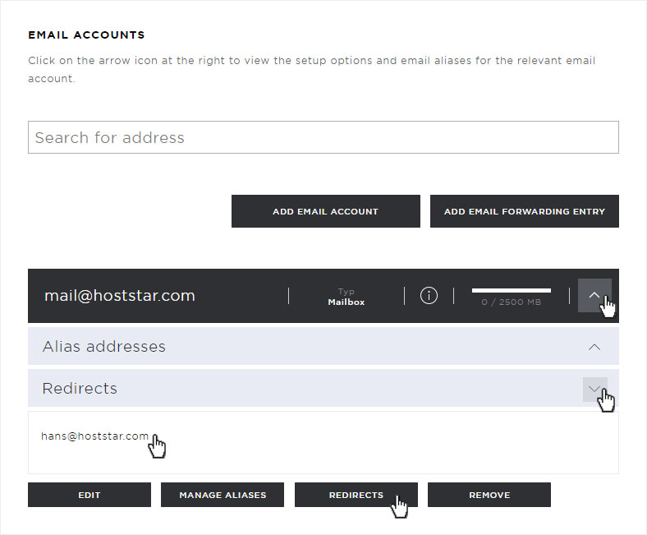Click the Alias addresses heading
Viewport: 647px width, 535px height.
[104, 346]
